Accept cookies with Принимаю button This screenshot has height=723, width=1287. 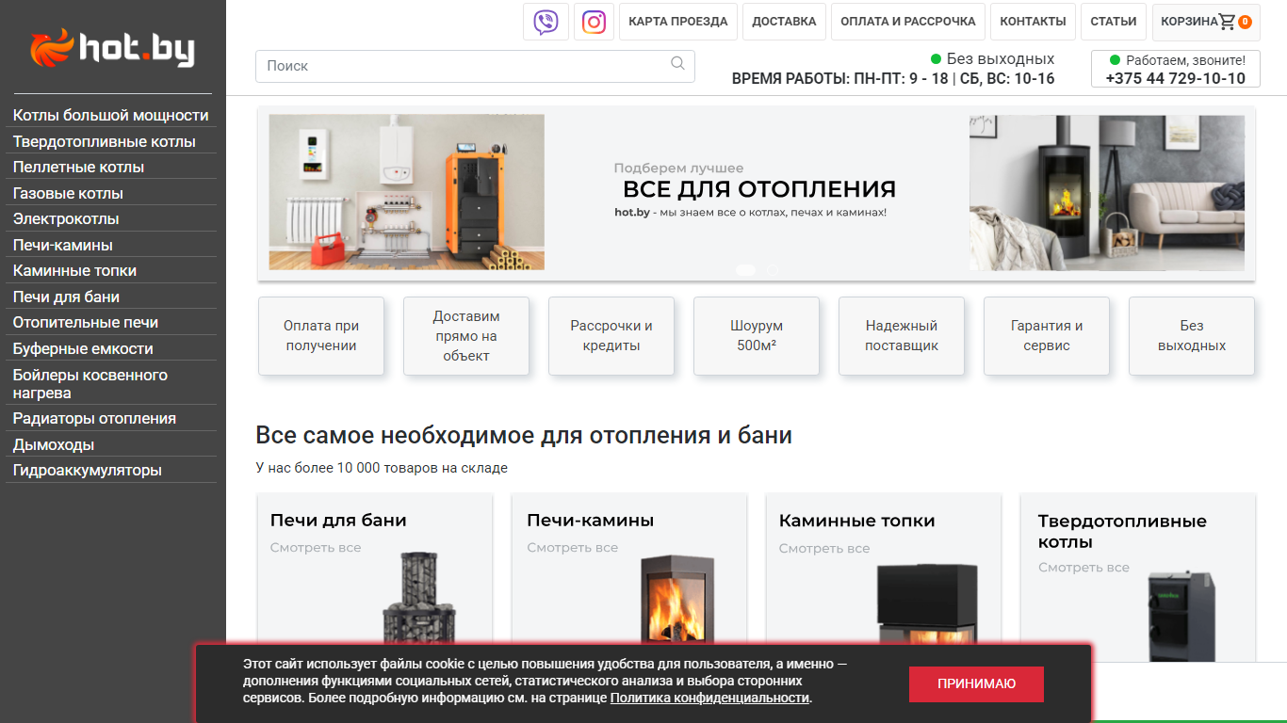tap(976, 683)
